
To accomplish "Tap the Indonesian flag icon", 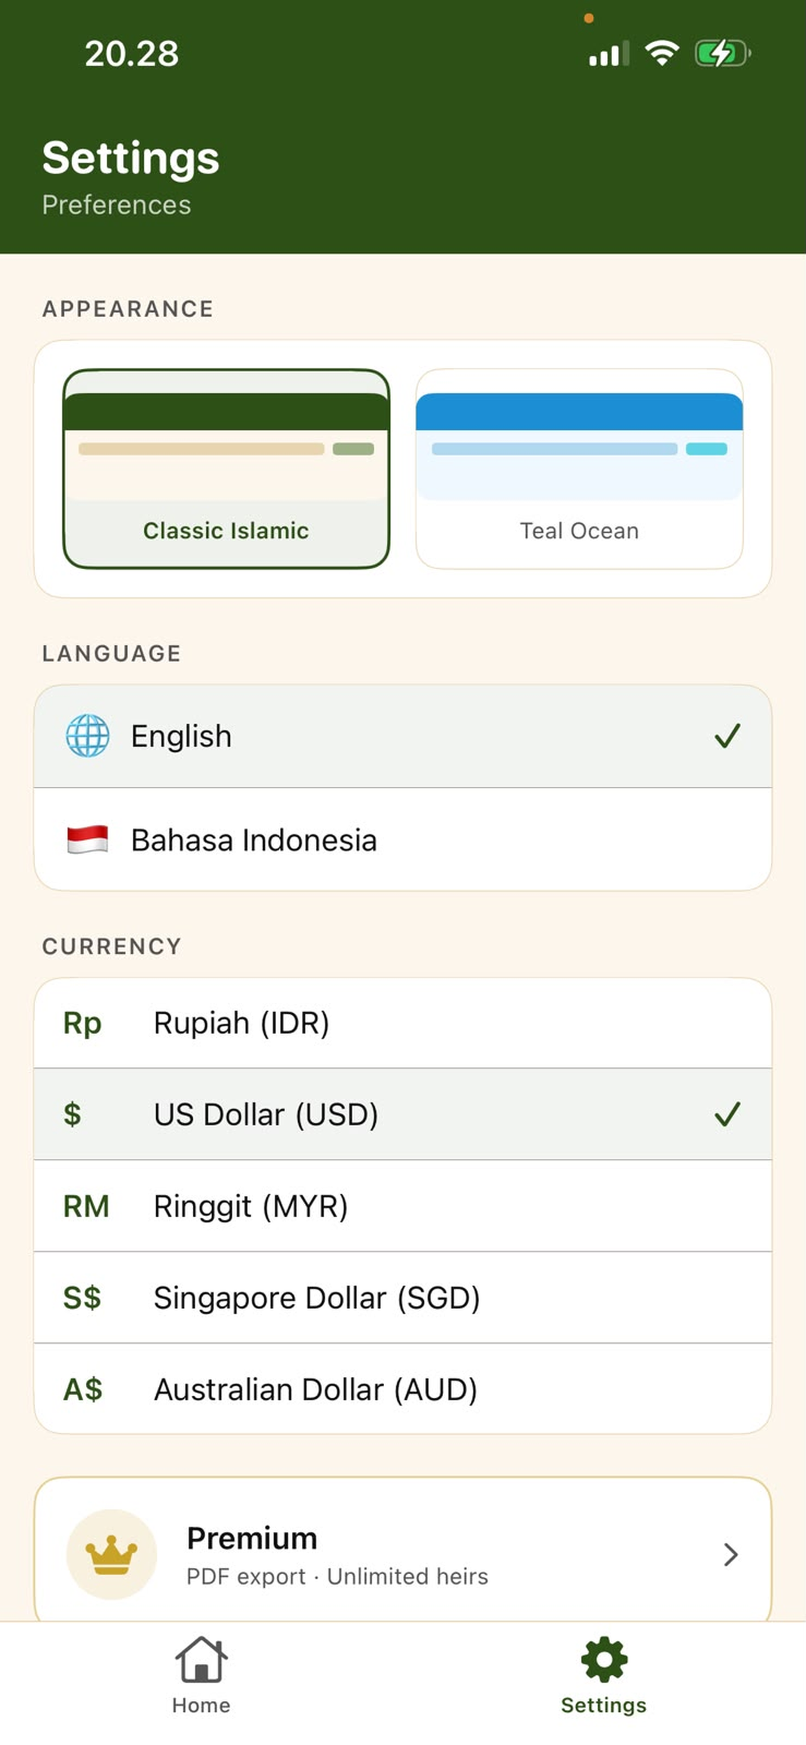I will coord(87,839).
